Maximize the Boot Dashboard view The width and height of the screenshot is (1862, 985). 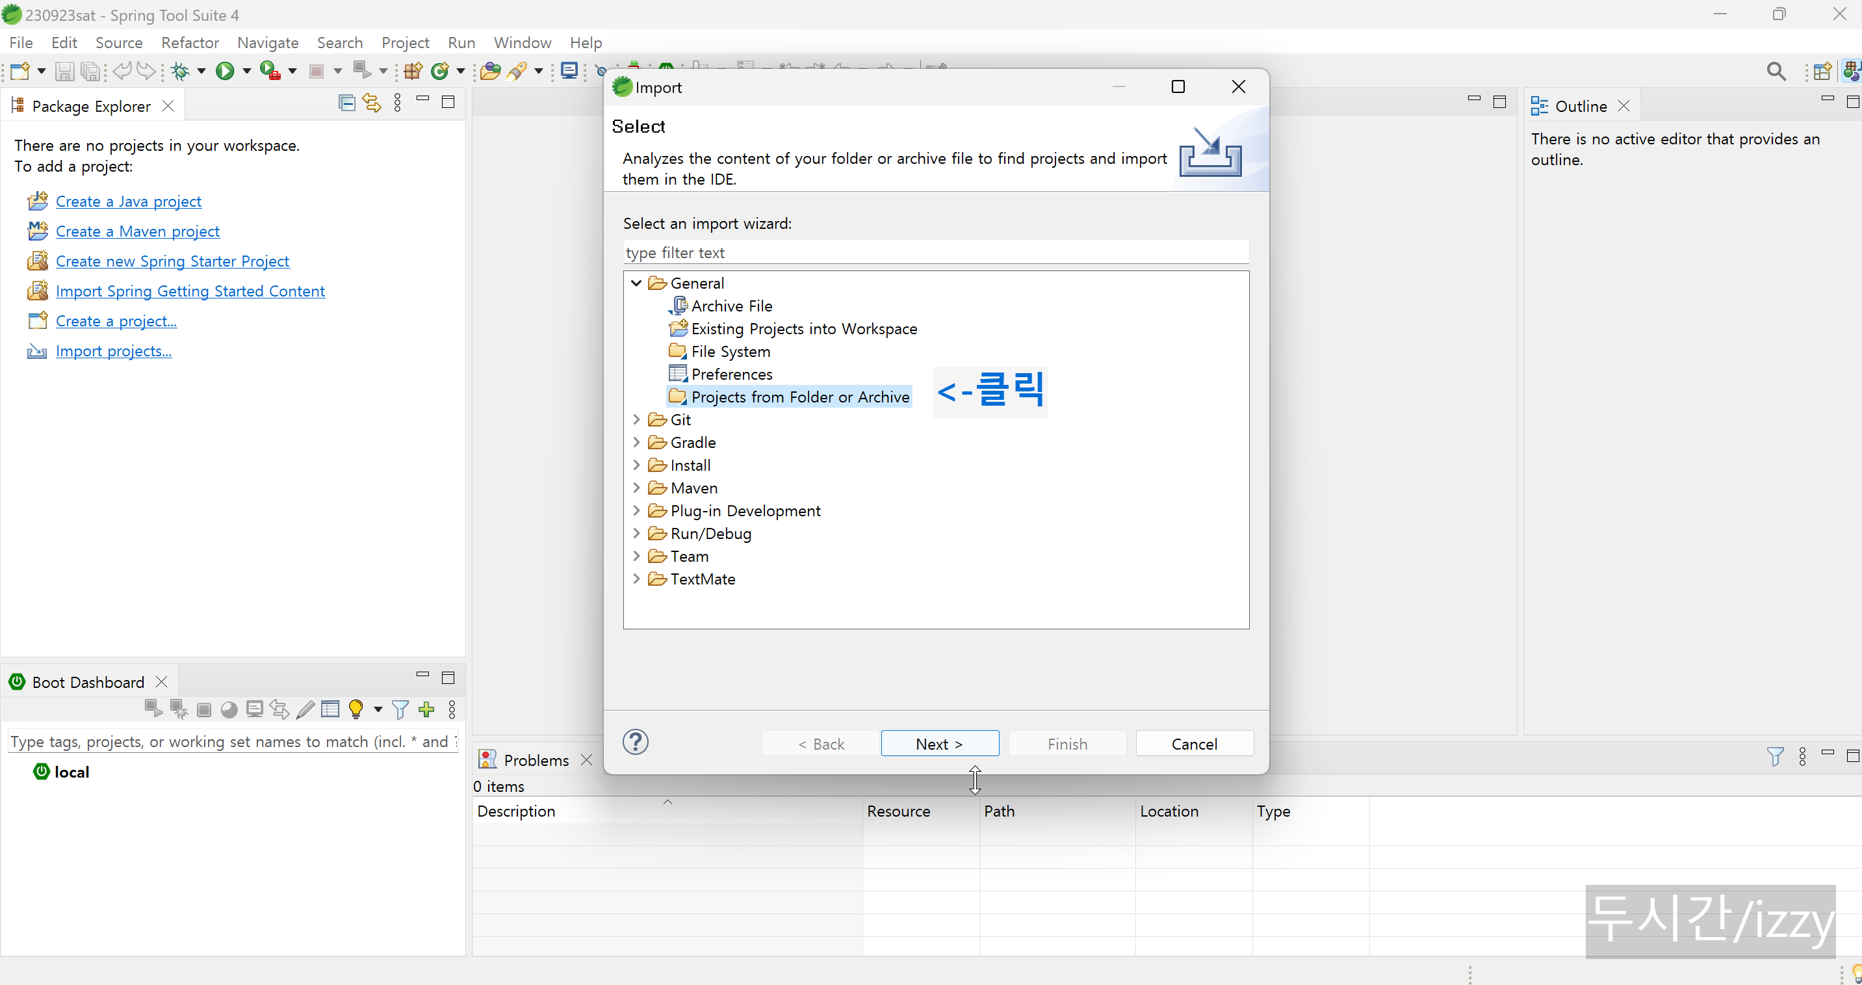448,677
